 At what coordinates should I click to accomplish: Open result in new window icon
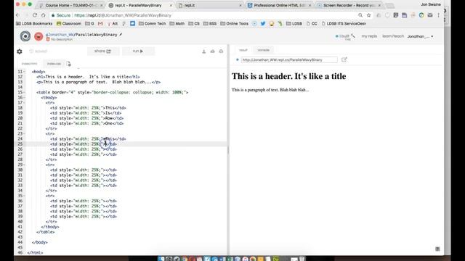[344, 59]
